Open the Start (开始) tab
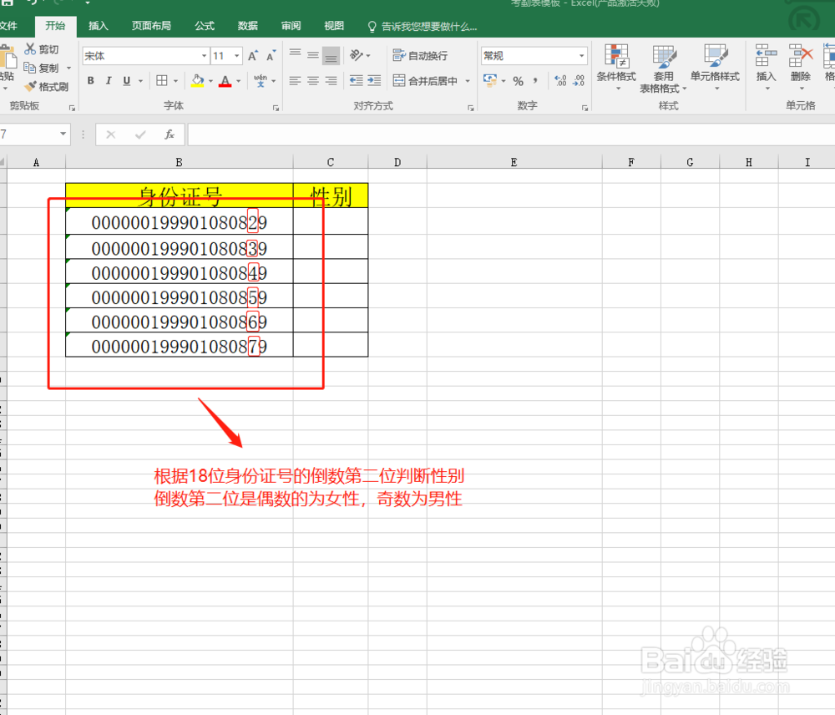This screenshot has height=715, width=835. [x=55, y=26]
